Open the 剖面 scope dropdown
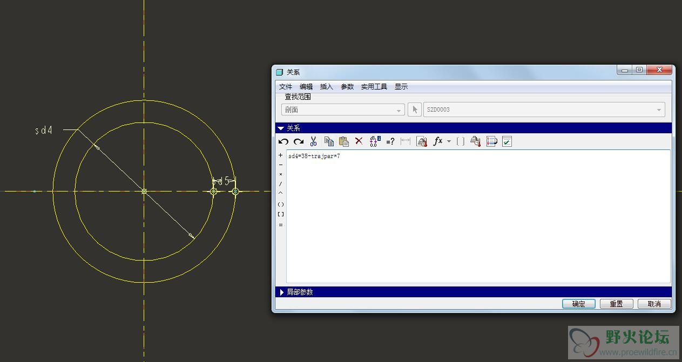 343,110
